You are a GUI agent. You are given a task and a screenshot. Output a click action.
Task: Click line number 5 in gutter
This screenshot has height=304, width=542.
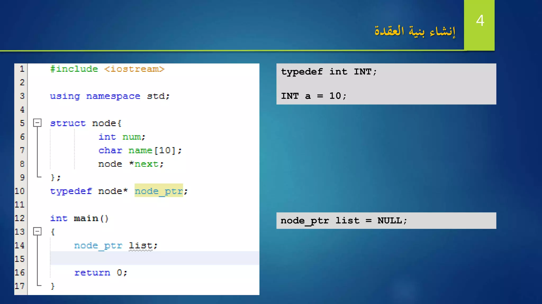pyautogui.click(x=22, y=123)
